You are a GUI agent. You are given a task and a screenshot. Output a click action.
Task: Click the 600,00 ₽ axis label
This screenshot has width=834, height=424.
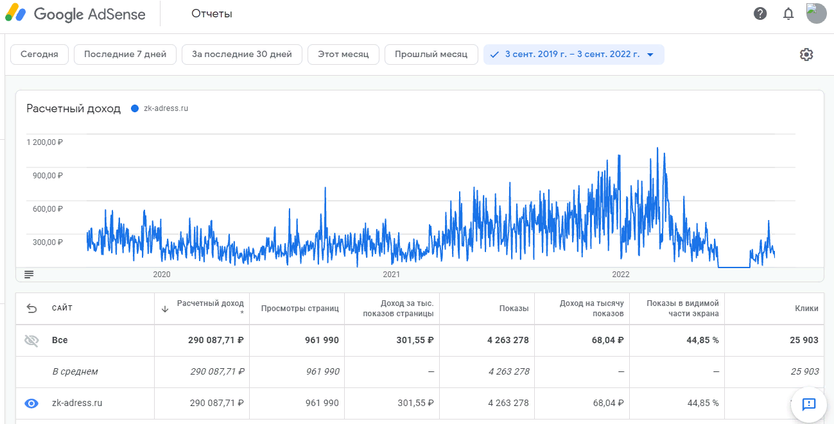(48, 208)
